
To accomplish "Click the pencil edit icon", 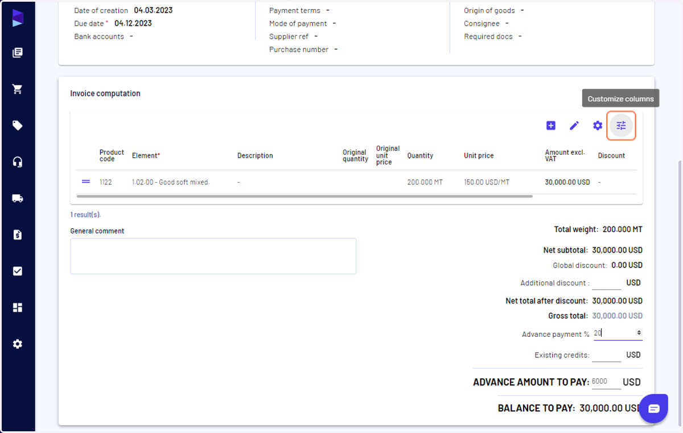I will point(574,126).
